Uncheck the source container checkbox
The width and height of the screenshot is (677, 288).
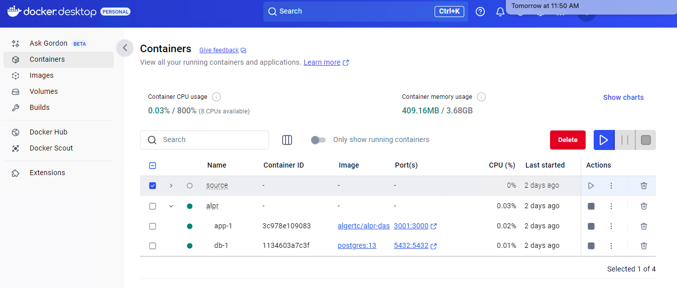tap(153, 186)
